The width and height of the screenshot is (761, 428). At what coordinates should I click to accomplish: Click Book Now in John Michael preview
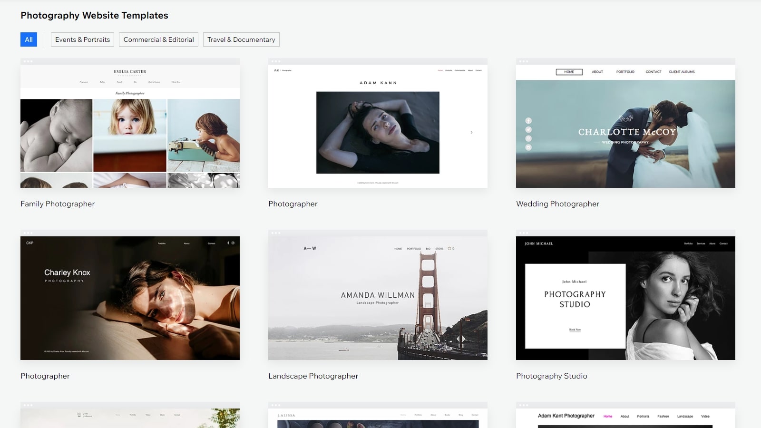pos(575,330)
